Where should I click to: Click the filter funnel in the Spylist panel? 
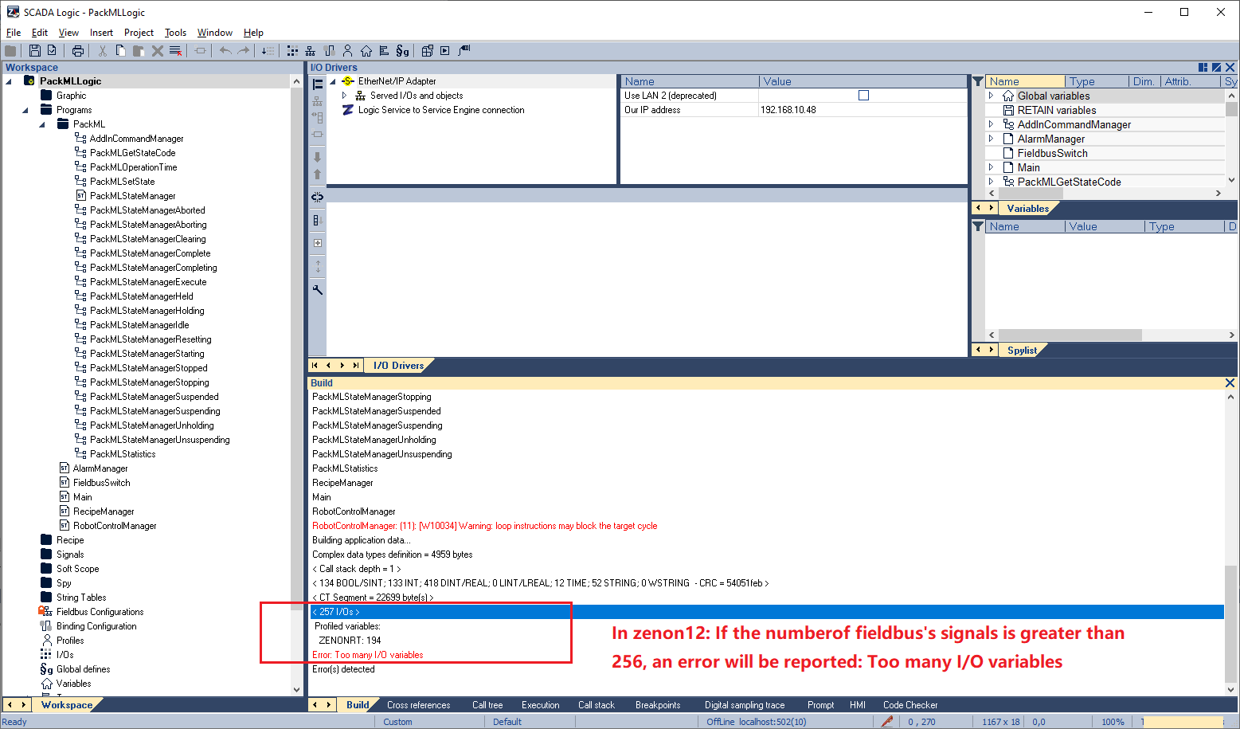[978, 226]
